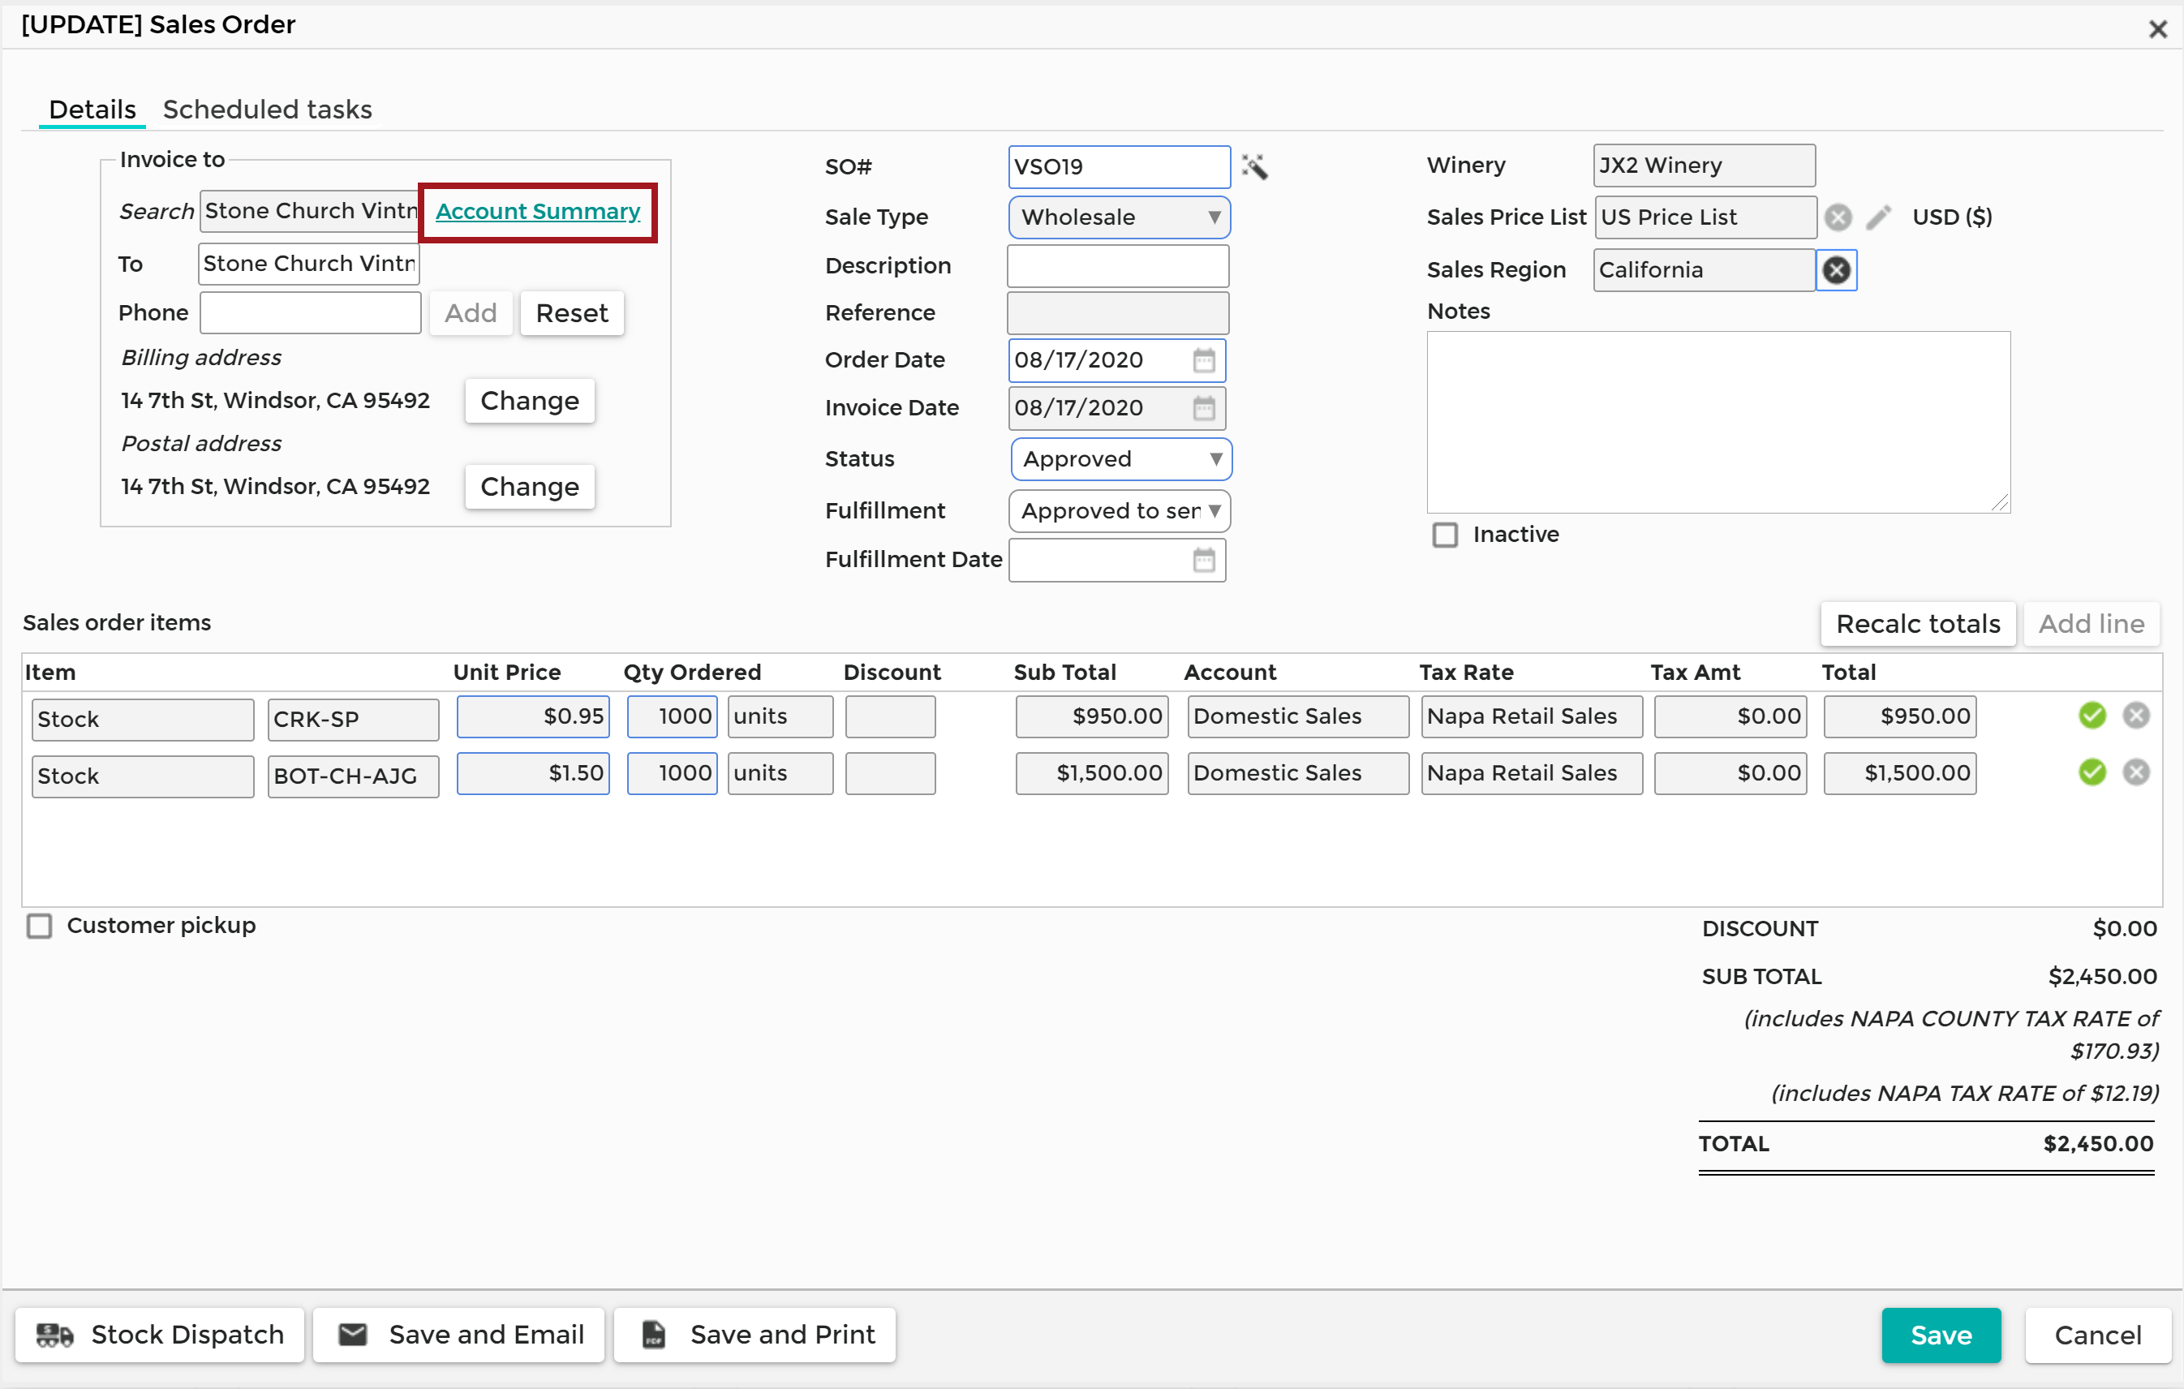Click the US Price List field
This screenshot has width=2184, height=1389.
[x=1706, y=217]
